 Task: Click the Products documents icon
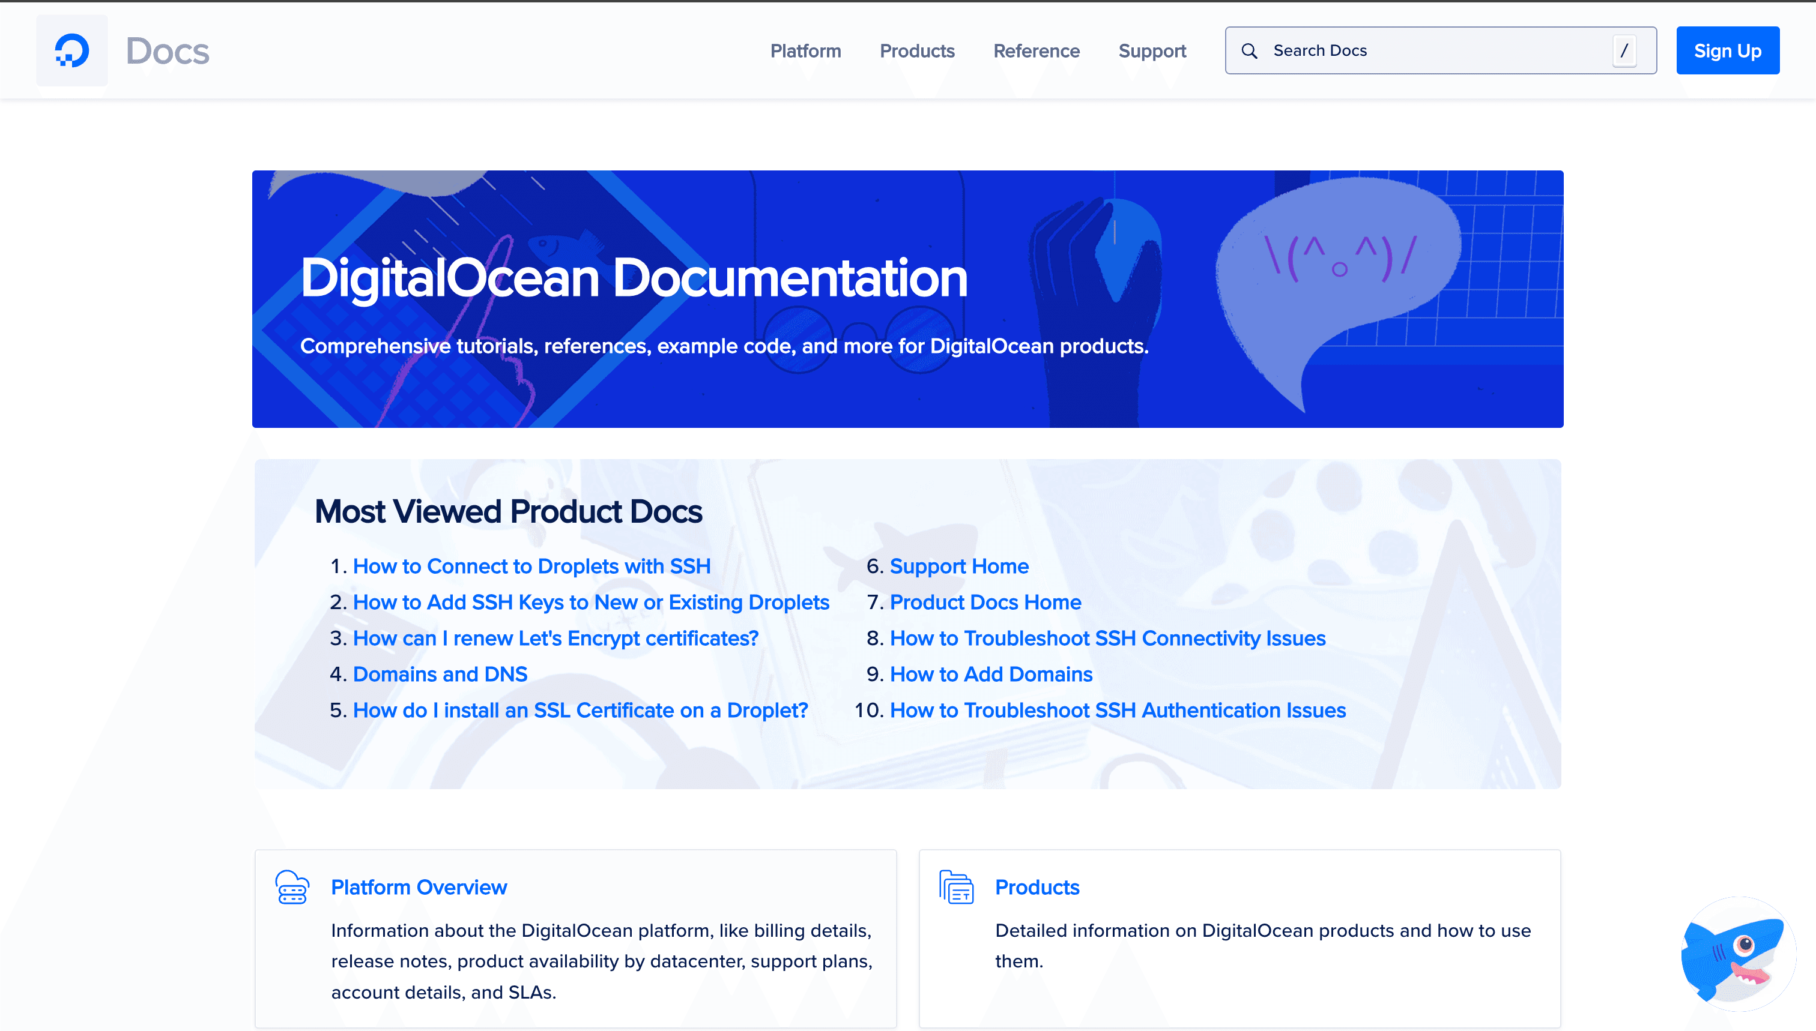957,887
